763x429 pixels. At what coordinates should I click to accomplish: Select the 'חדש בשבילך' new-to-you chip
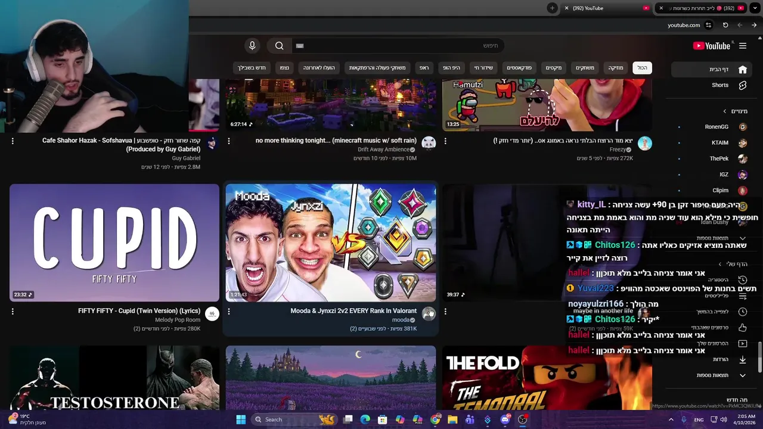(x=252, y=68)
